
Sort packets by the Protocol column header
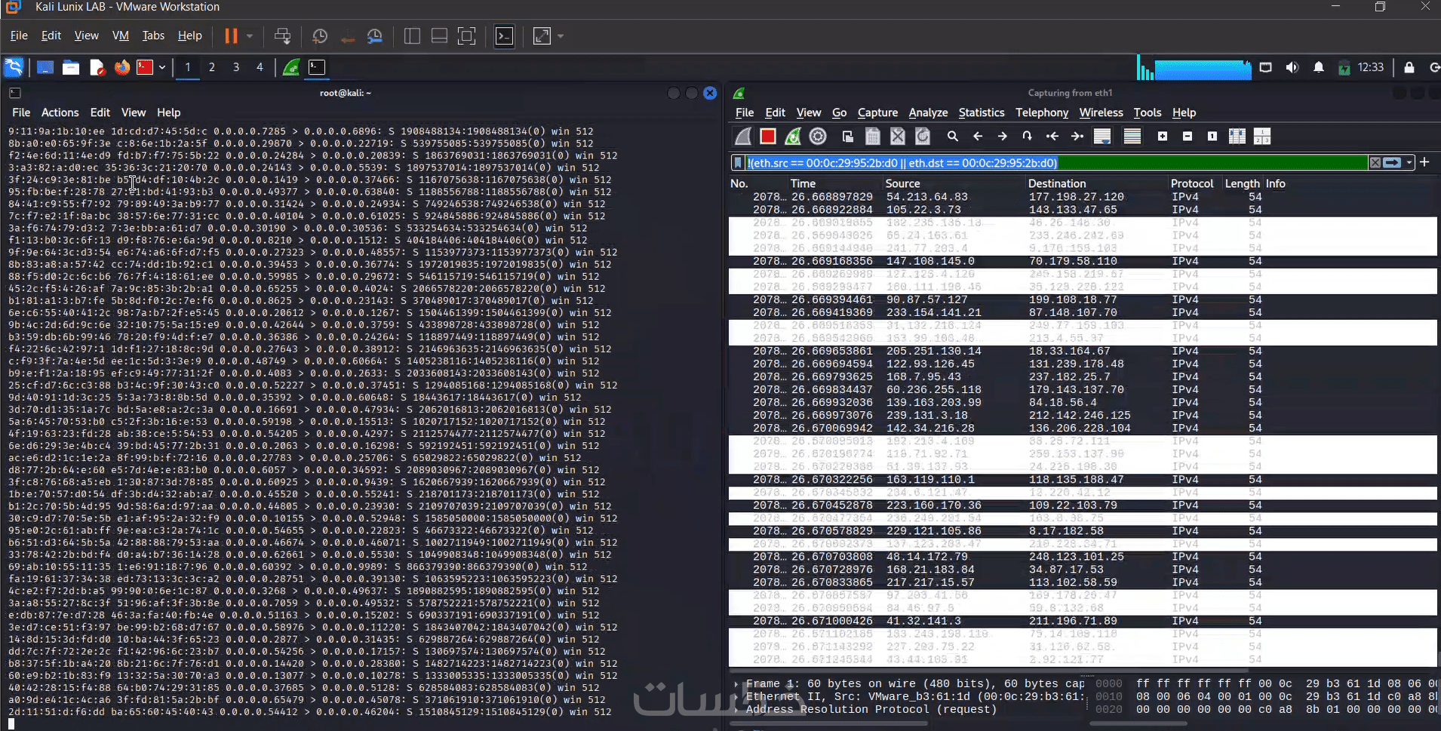pos(1192,183)
